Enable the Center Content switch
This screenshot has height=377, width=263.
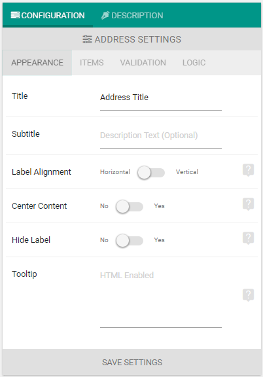pyautogui.click(x=130, y=207)
